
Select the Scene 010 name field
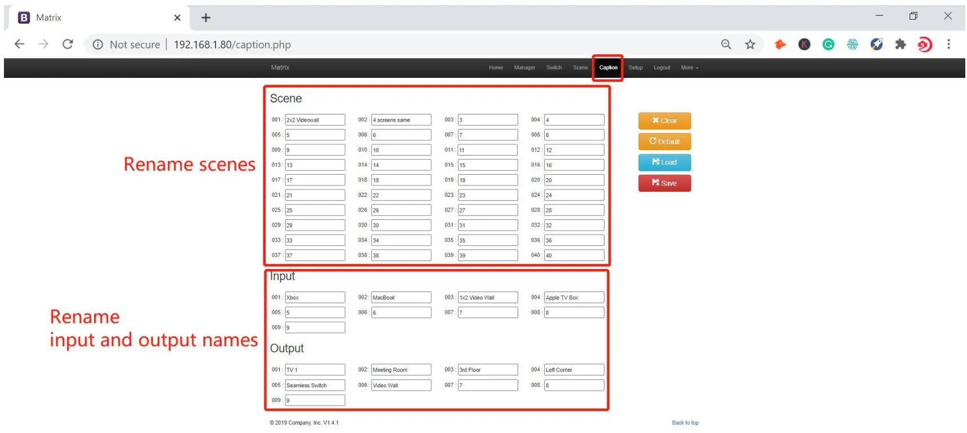[401, 150]
